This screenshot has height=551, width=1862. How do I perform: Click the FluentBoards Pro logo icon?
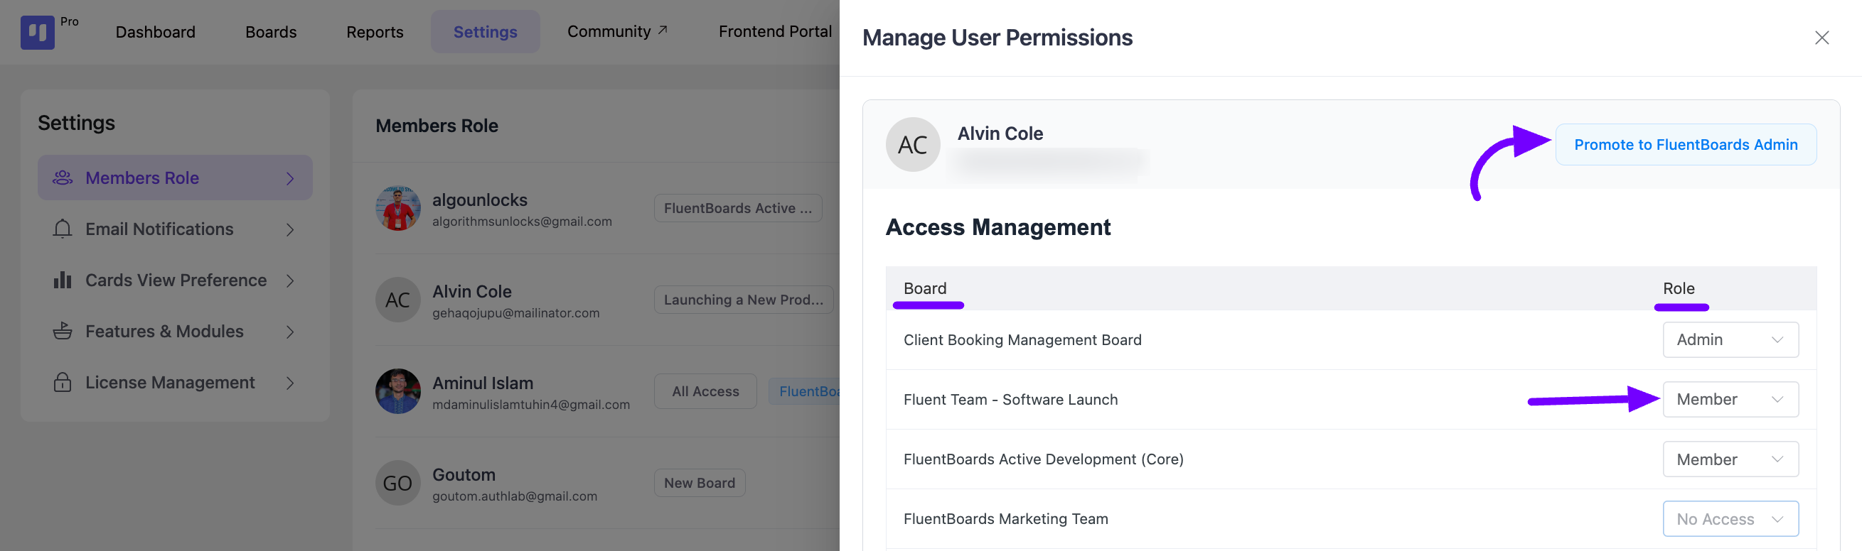(x=38, y=33)
